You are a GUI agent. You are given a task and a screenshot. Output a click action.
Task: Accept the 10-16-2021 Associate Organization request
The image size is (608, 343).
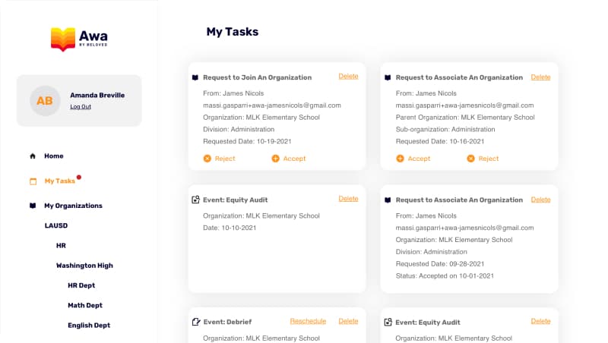coord(413,159)
